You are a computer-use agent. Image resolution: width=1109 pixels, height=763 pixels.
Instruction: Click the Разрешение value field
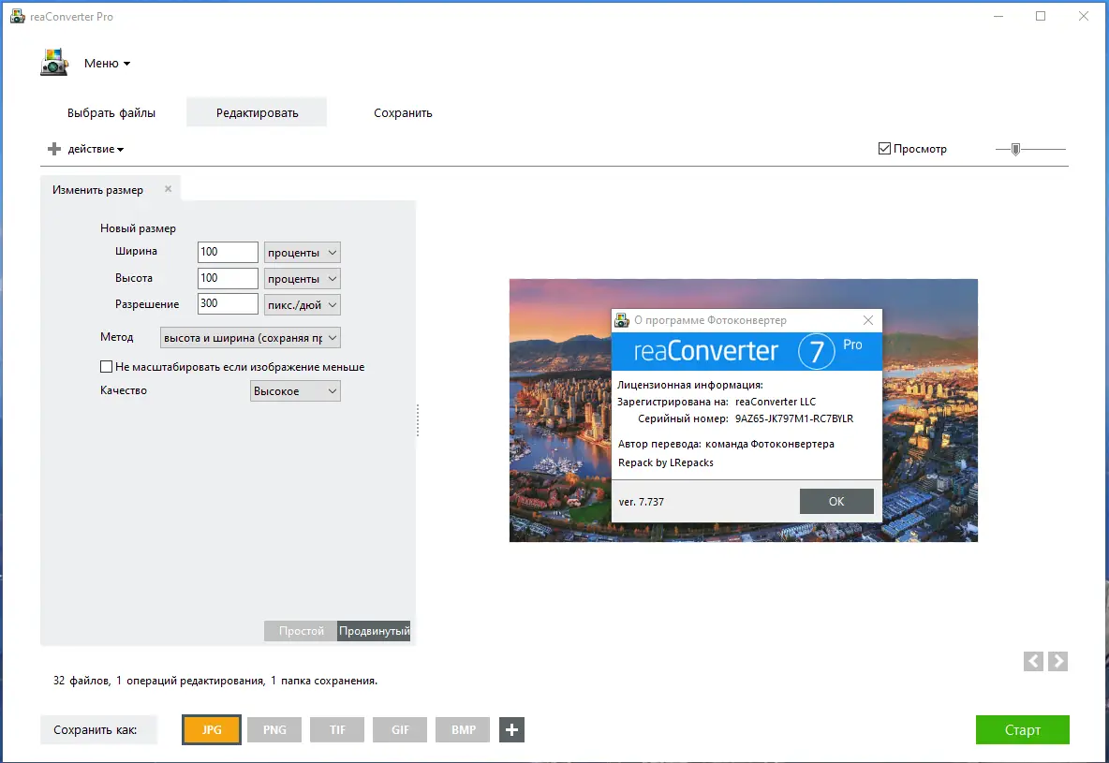(x=228, y=303)
